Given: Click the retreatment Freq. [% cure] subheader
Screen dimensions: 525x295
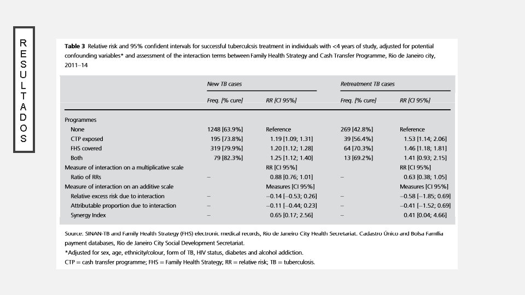Looking at the screenshot, I should pyautogui.click(x=358, y=101).
